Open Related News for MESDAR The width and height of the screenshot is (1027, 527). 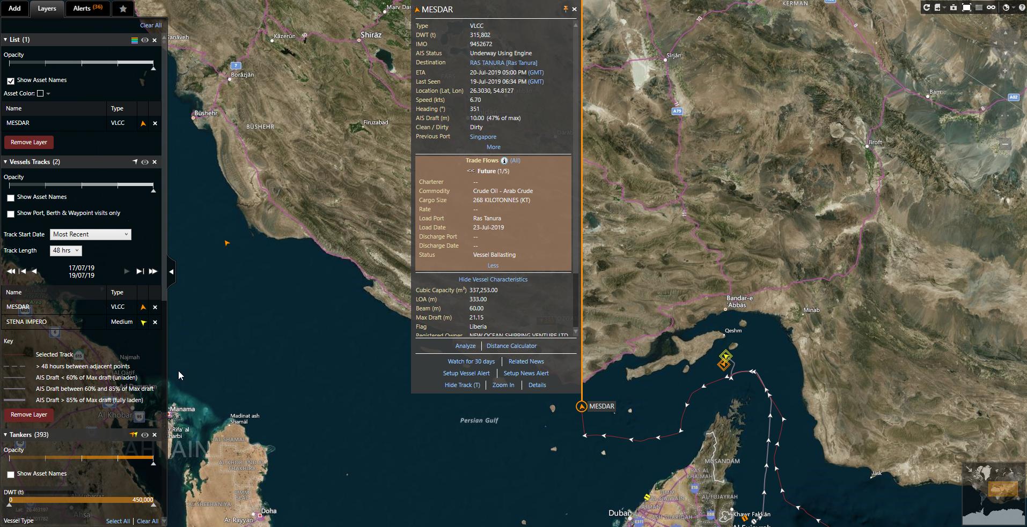point(526,361)
